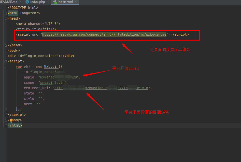Click the fold marker beside closing head tag
241x162 pixels.
click(6, 45)
